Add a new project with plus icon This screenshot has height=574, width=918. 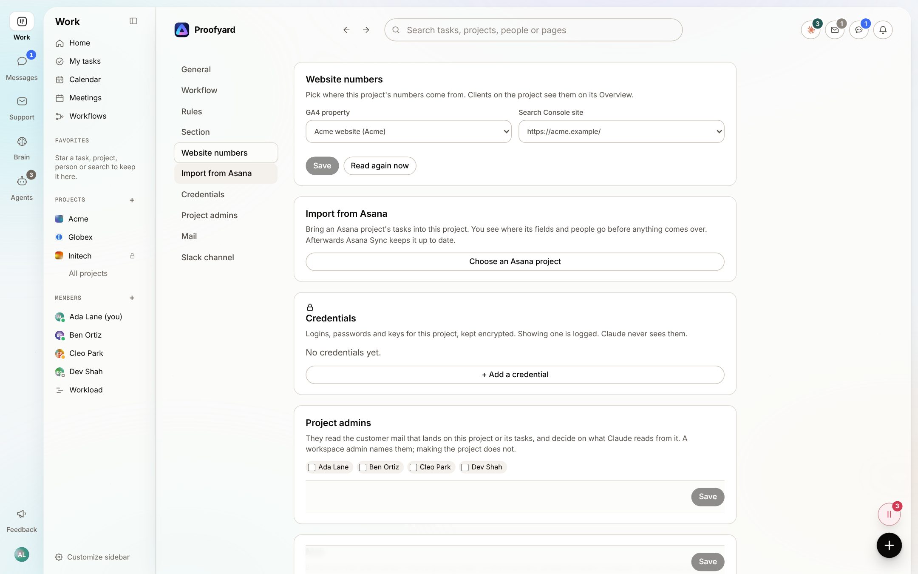tap(132, 200)
